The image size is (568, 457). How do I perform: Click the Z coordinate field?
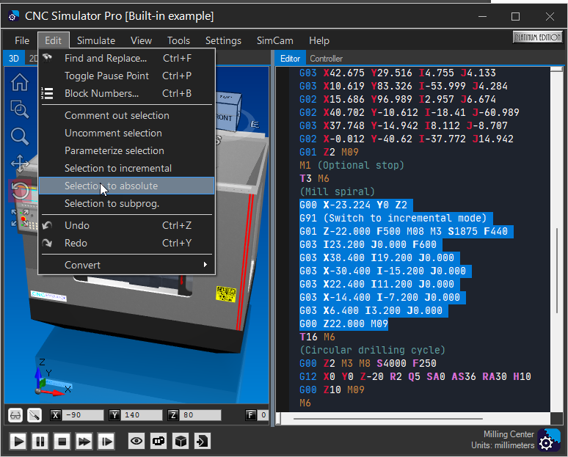(200, 415)
